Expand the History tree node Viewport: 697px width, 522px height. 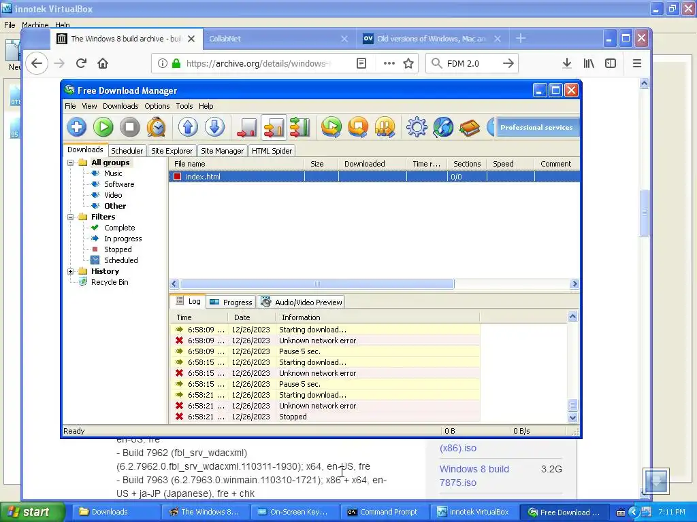(x=70, y=271)
